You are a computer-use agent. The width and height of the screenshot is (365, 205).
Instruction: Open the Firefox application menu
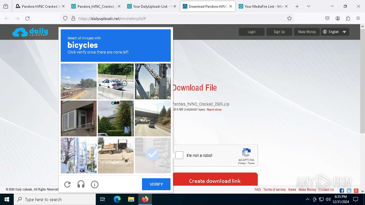tap(358, 18)
